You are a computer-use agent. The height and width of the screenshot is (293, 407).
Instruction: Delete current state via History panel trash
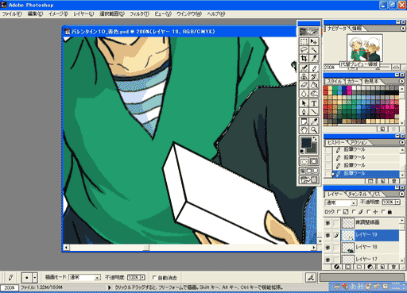(394, 181)
